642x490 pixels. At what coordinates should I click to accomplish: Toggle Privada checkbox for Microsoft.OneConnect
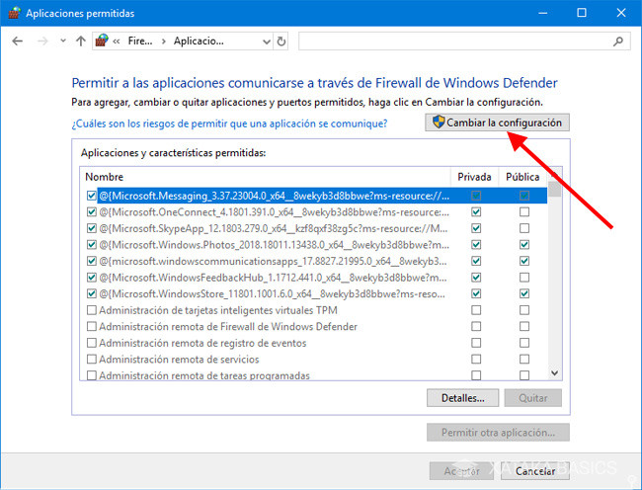pyautogui.click(x=476, y=212)
